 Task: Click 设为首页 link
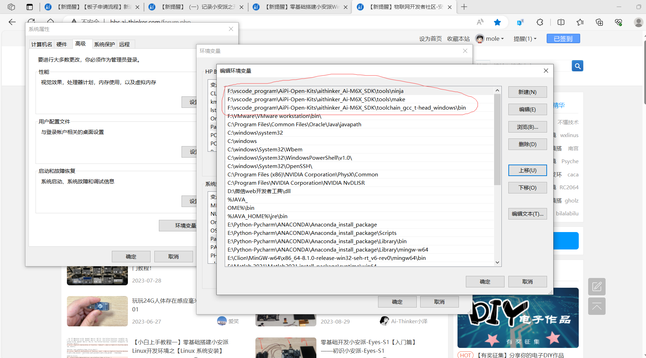pos(431,39)
